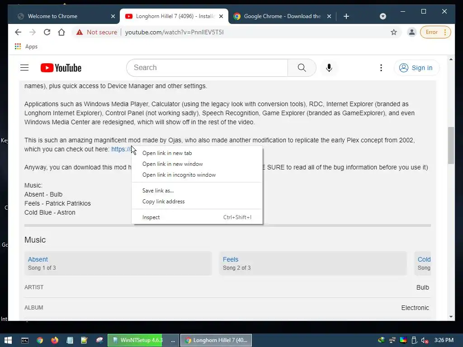Click the page vertical scrollbar thumb
463x347 pixels.
[451, 145]
